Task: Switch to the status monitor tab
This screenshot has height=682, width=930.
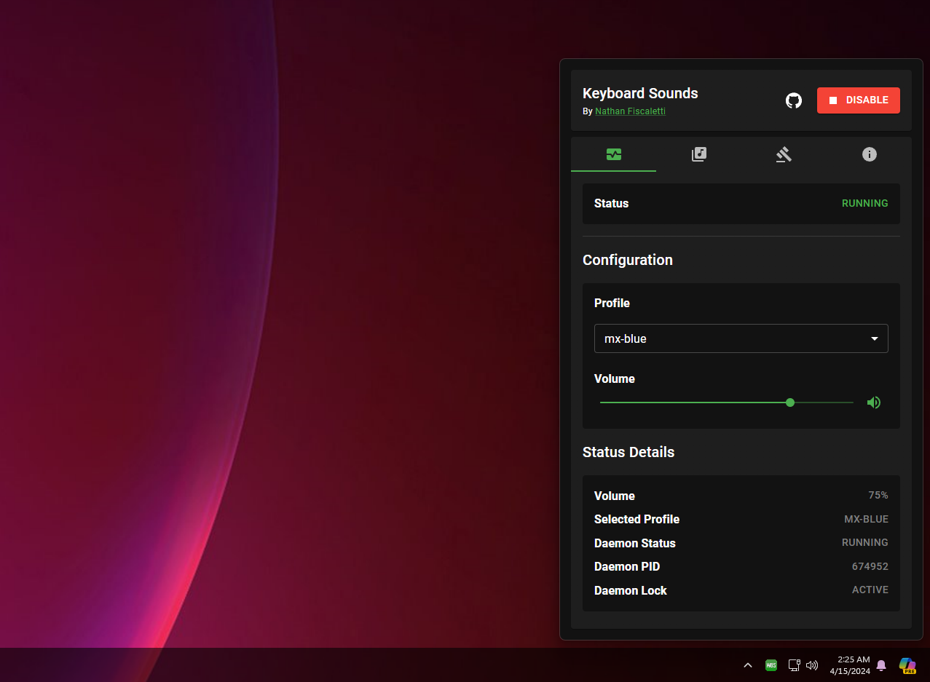Action: tap(613, 154)
